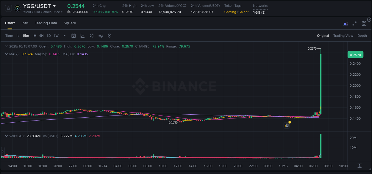Expand the chart to fullscreen

coord(354,24)
